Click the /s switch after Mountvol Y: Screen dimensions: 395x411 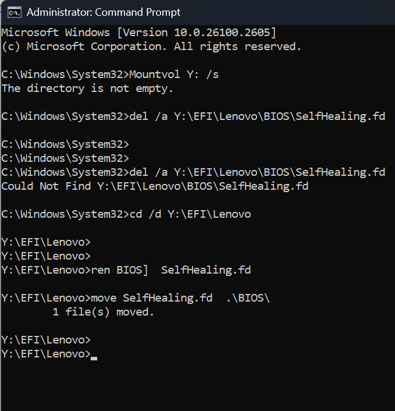pos(212,75)
